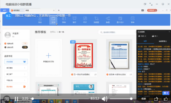Switch to the 稻壳模板 tab

(17, 10)
